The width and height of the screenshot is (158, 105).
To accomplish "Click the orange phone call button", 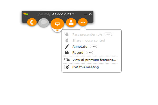I will pyautogui.click(x=32, y=22).
